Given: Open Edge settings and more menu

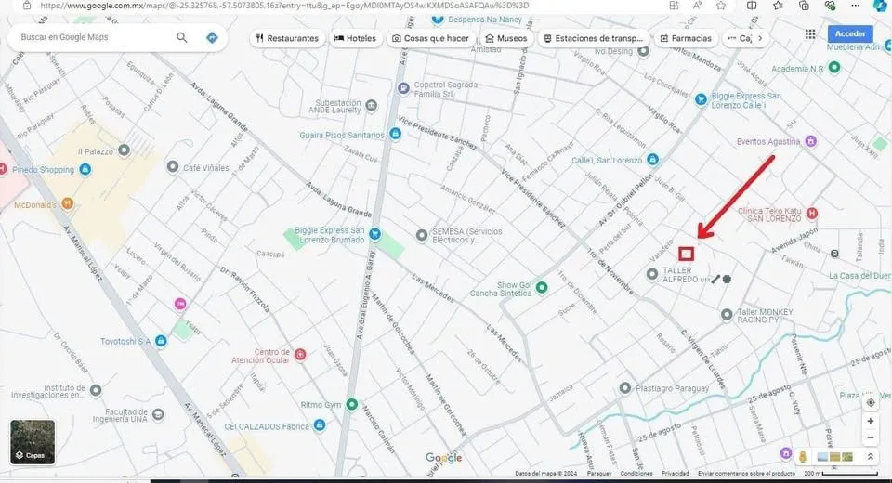Looking at the screenshot, I should (856, 6).
